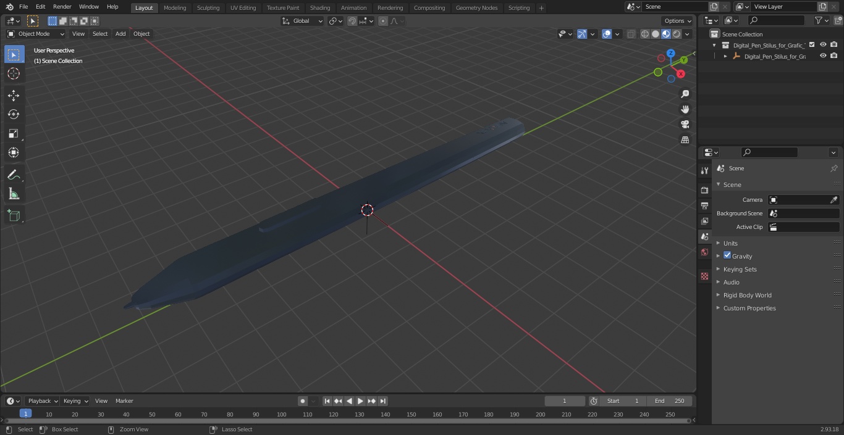Image resolution: width=844 pixels, height=435 pixels.
Task: Click the Blender logo menu
Action: (x=9, y=7)
